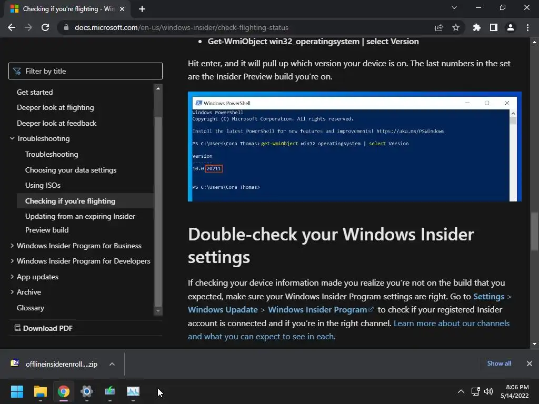The image size is (539, 404).
Task: Collapse the Troubleshooting section
Action: click(x=43, y=138)
